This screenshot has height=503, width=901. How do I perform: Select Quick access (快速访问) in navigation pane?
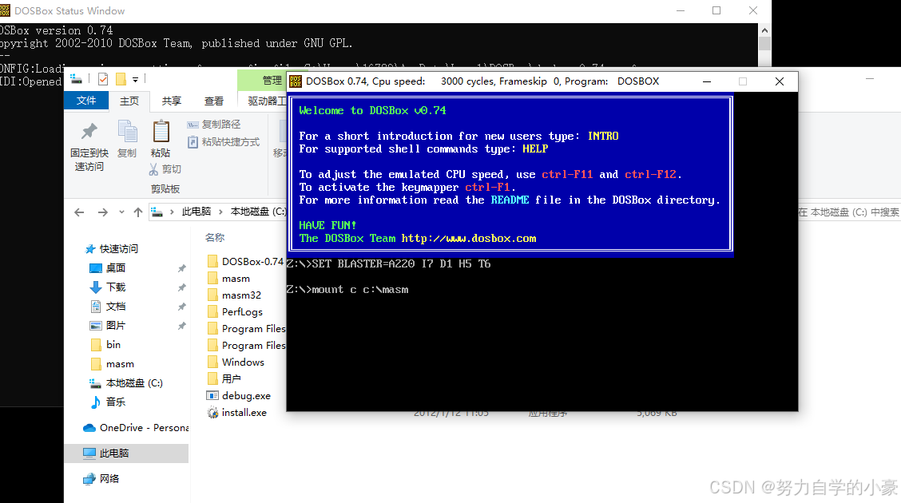tap(112, 248)
